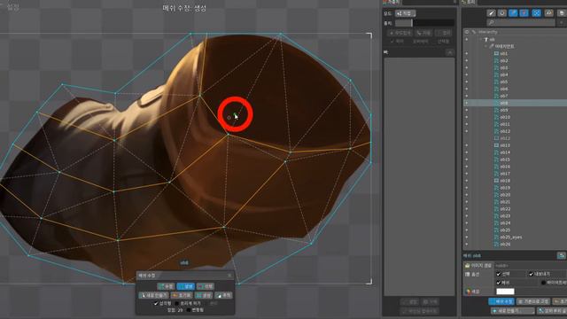
Task: Toggle visibility dot for ob2
Action: point(467,60)
